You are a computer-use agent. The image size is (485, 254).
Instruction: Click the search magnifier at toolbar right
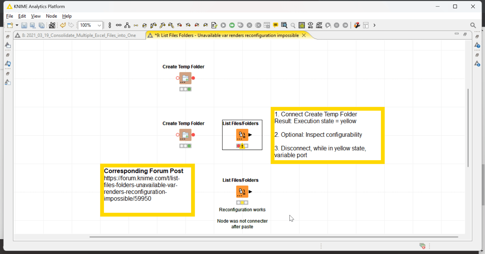(x=473, y=25)
